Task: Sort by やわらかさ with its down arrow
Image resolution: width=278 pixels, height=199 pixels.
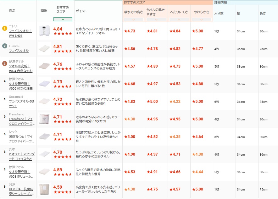Action: (202, 19)
